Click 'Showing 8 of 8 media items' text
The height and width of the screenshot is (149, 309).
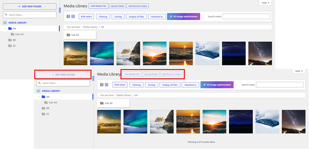[x=201, y=142]
